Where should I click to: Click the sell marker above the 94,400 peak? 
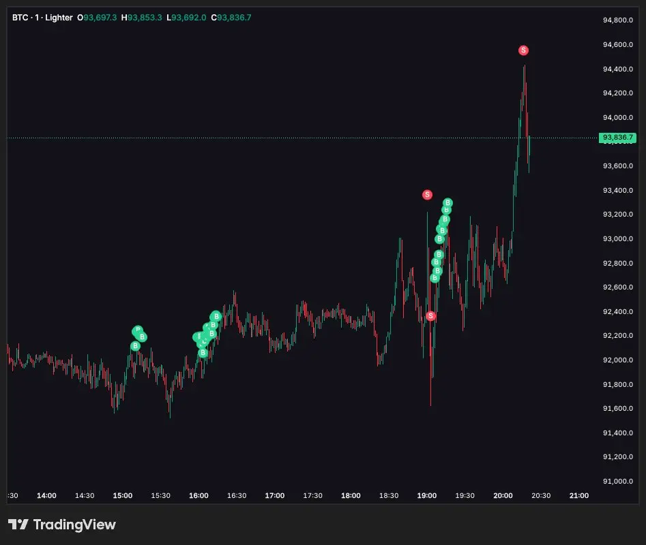(x=523, y=50)
